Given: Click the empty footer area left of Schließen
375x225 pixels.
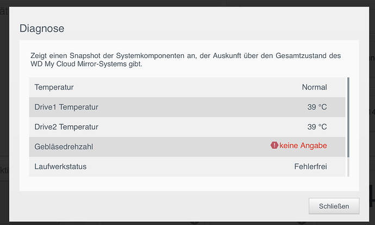Looking at the screenshot, I should 163,206.
